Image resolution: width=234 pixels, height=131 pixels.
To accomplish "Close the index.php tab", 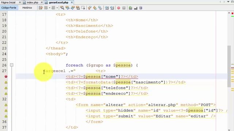I will click(x=42, y=3).
